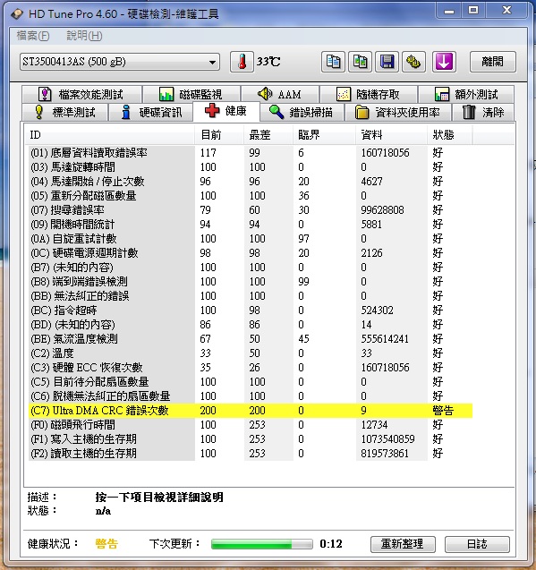Click the 離開 exit button
This screenshot has height=570, width=536.
[493, 62]
